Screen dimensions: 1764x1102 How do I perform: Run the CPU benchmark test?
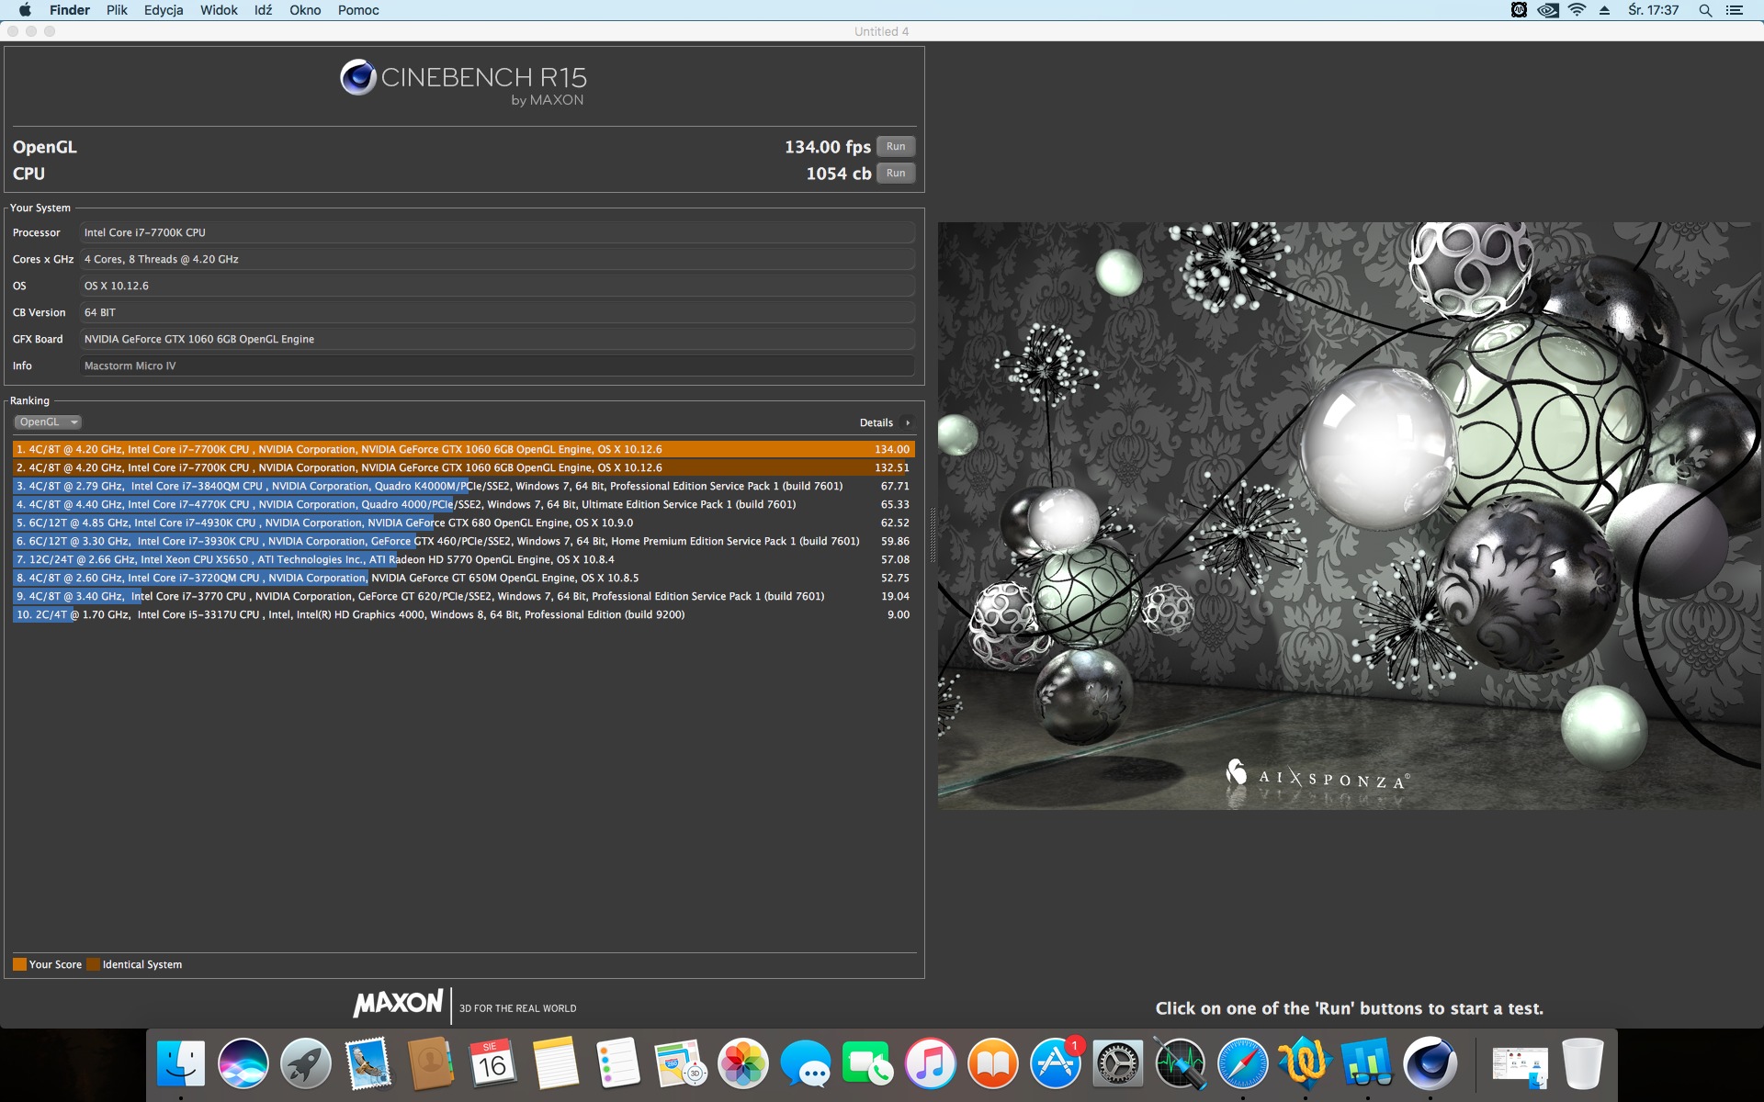(x=895, y=174)
